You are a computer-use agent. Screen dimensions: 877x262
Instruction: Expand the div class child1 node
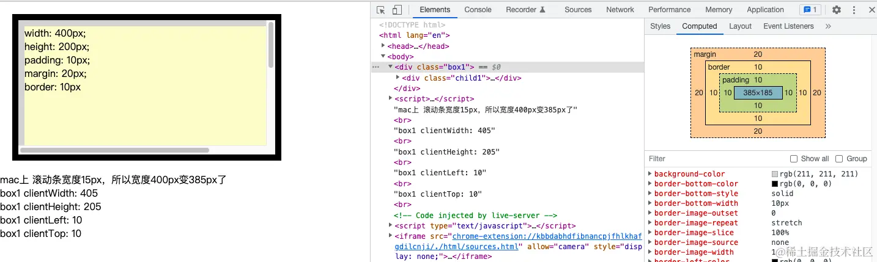(x=398, y=78)
